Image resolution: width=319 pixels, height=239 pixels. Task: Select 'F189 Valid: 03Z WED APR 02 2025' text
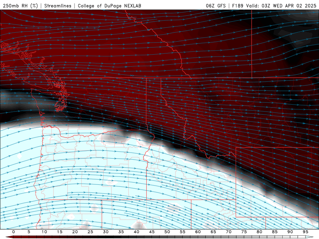274,6
